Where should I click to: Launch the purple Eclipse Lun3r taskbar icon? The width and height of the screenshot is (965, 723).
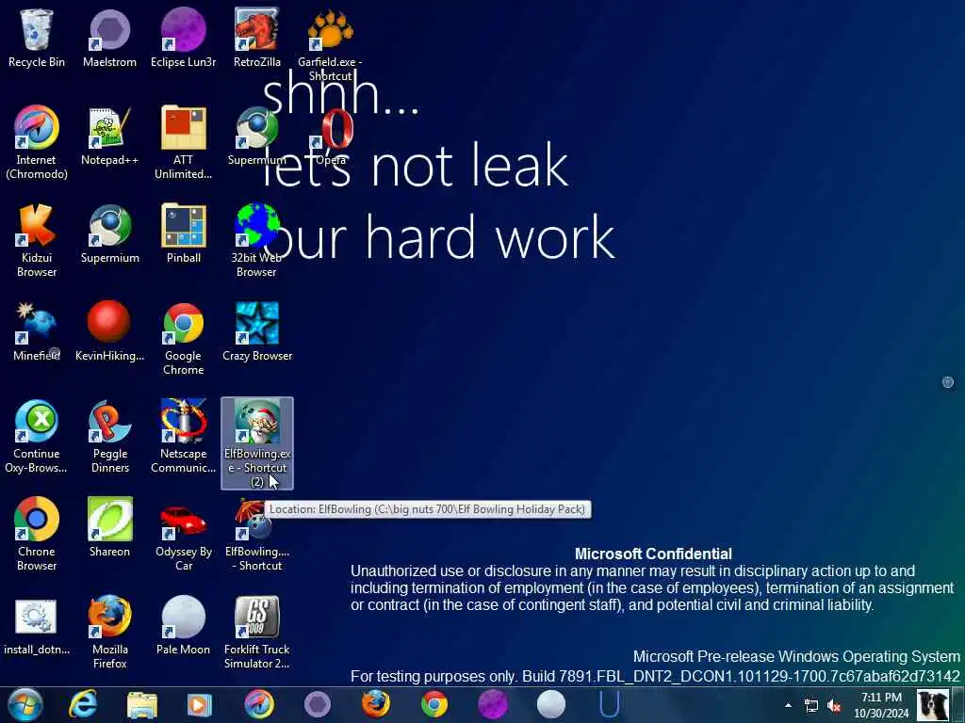[x=492, y=704]
